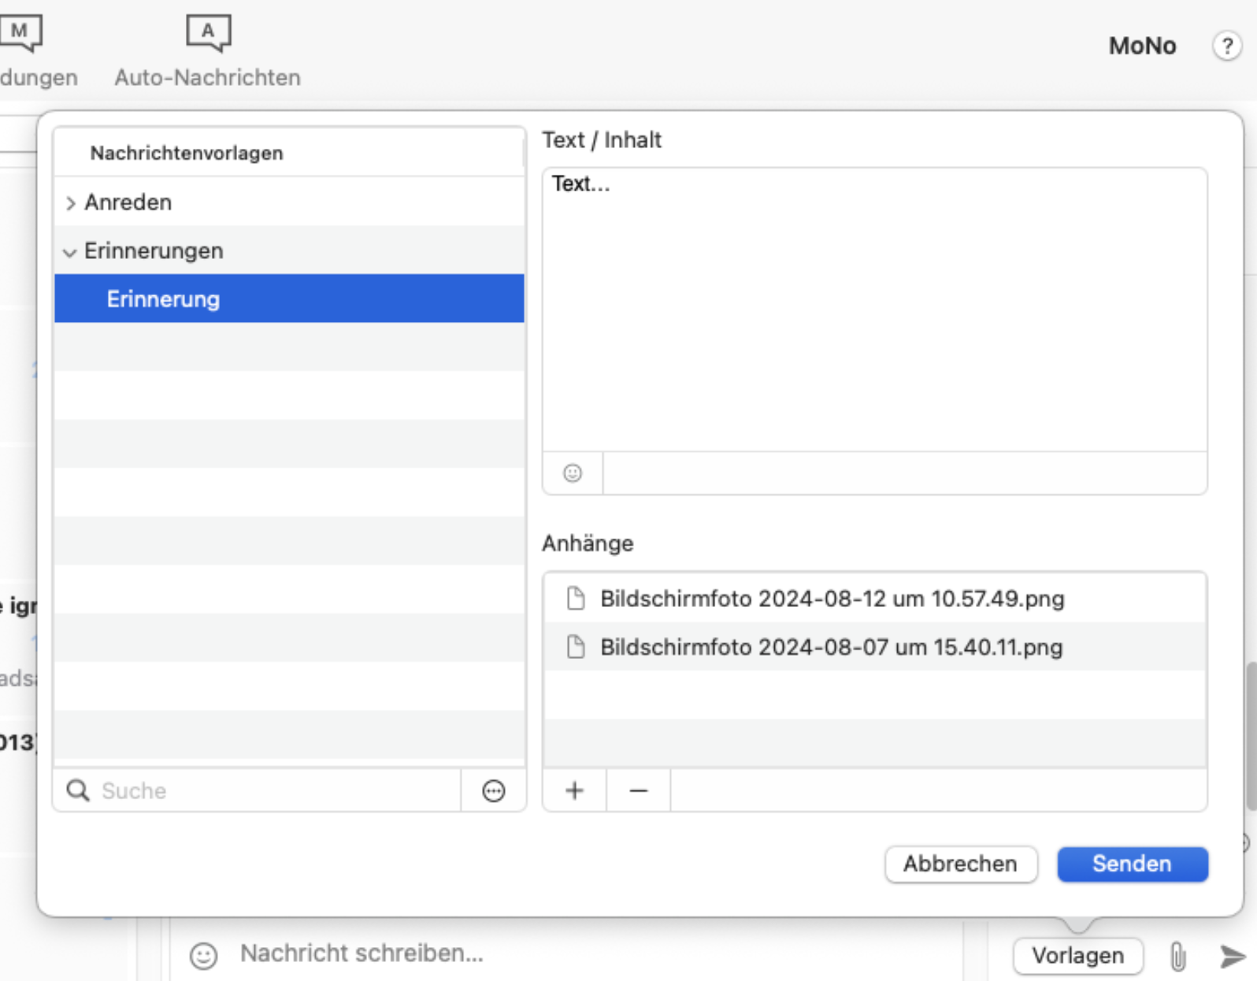Collapse the Erinnerungen template group
Image resolution: width=1257 pixels, height=981 pixels.
[70, 252]
